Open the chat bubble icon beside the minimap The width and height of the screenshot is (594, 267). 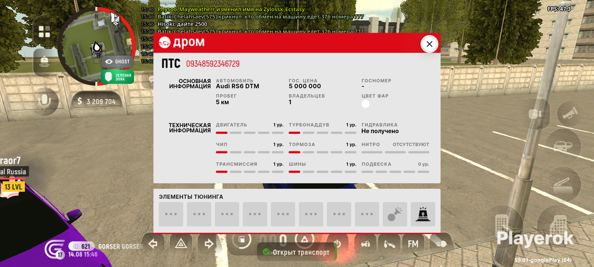tap(151, 79)
